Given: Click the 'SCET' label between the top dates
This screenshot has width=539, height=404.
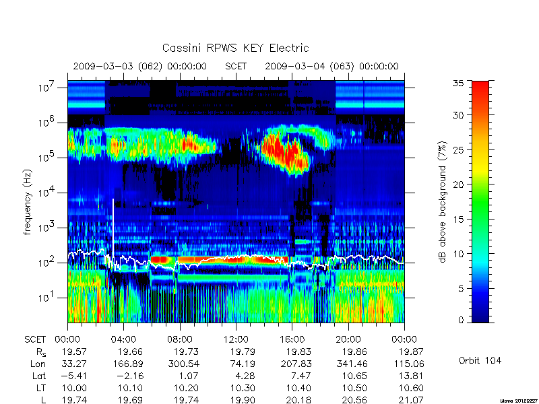Looking at the screenshot, I should 236,66.
